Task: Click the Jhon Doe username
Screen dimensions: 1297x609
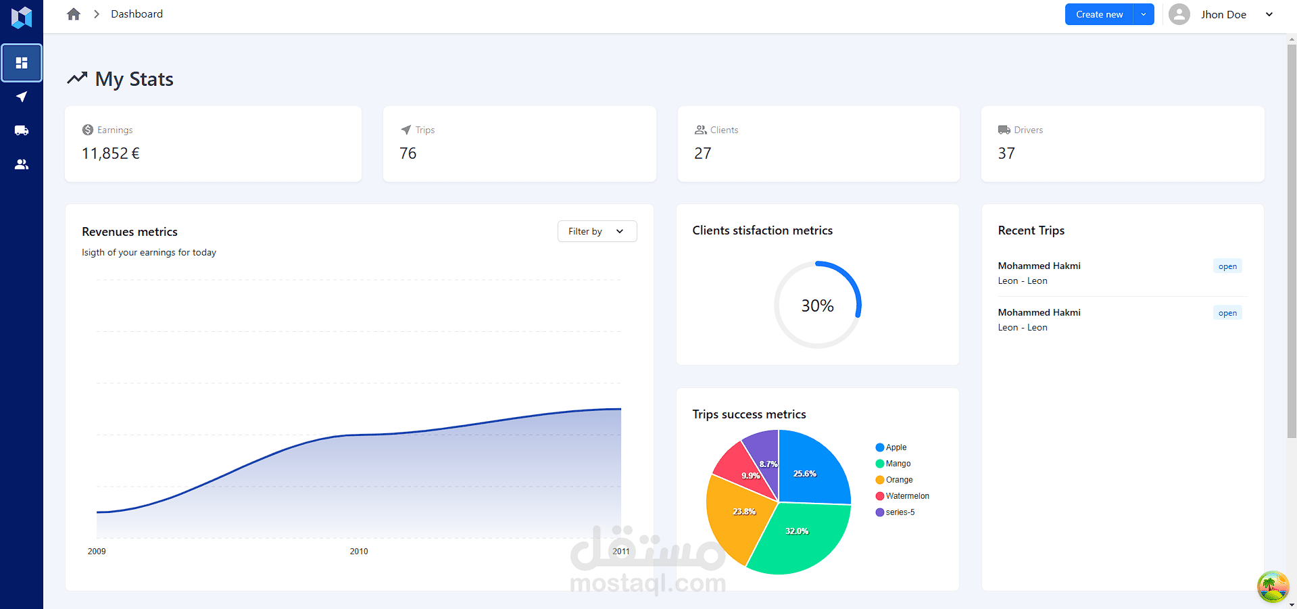Action: [1223, 14]
